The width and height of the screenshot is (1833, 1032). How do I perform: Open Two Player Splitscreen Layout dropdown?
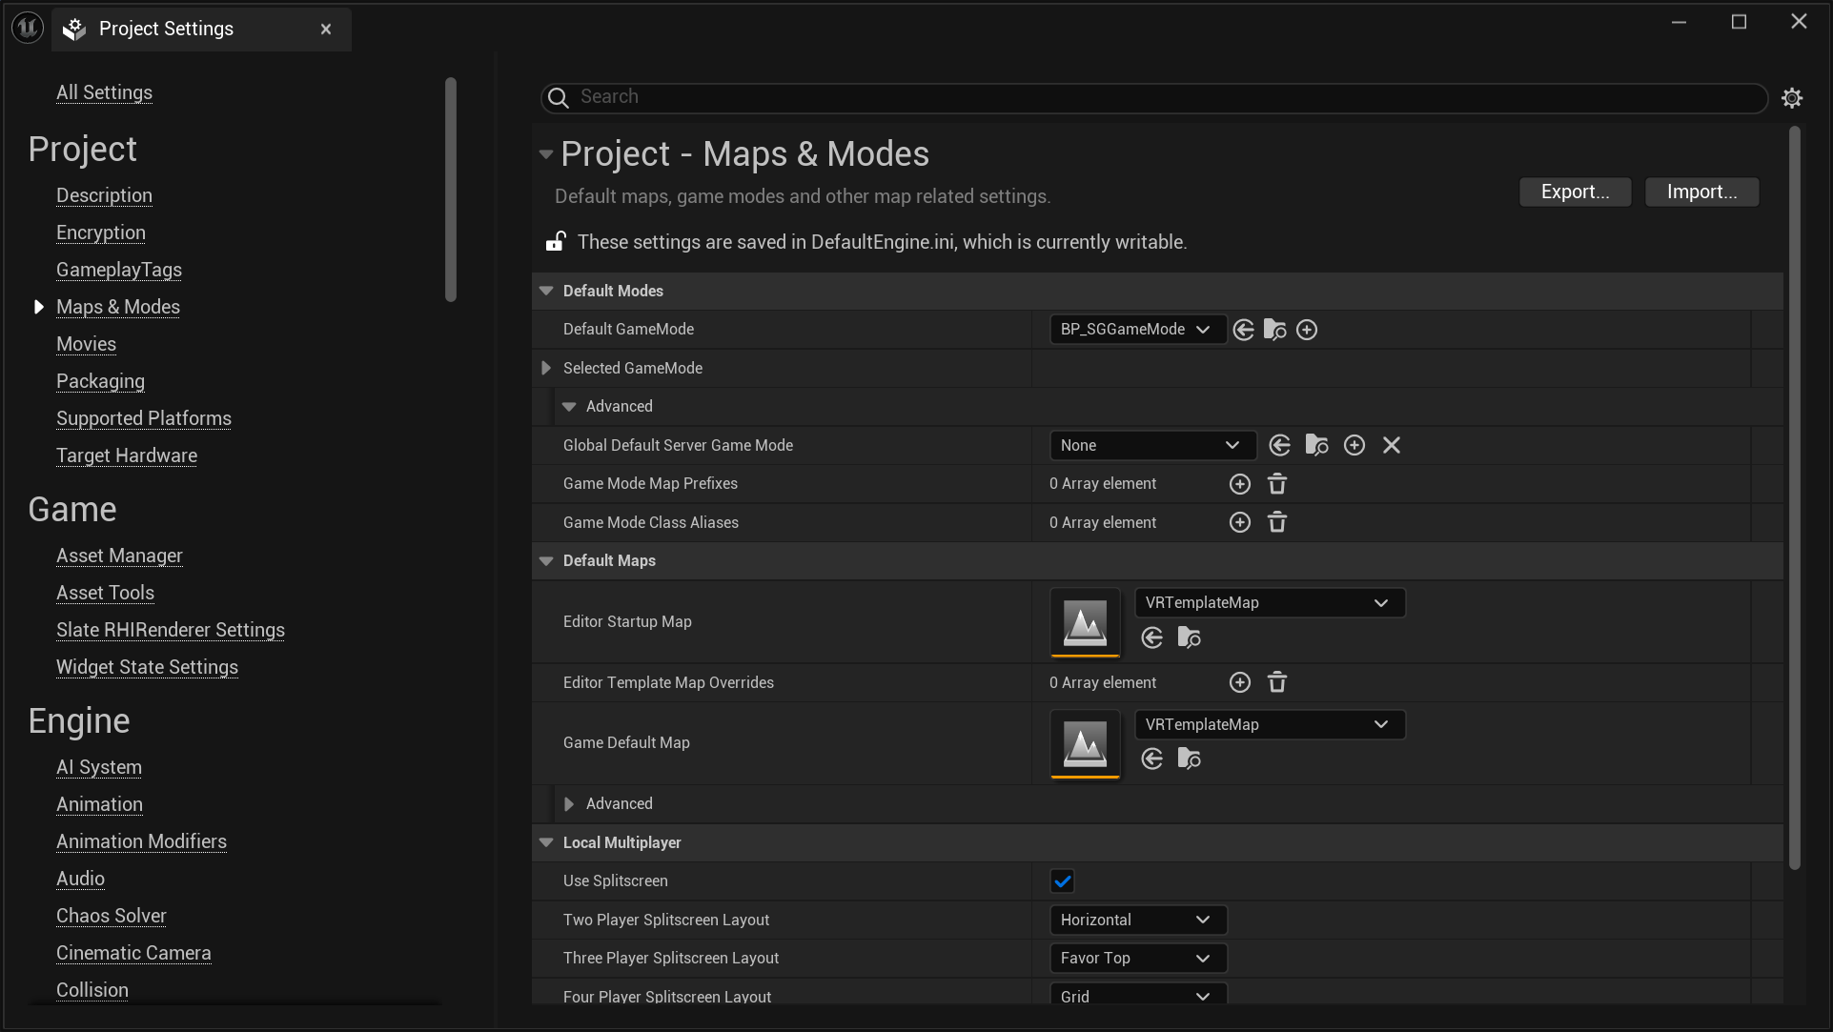pyautogui.click(x=1136, y=920)
